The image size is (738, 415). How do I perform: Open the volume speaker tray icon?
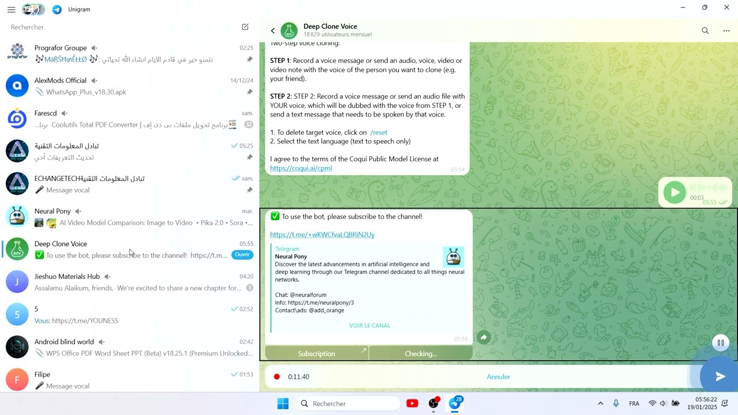click(663, 403)
